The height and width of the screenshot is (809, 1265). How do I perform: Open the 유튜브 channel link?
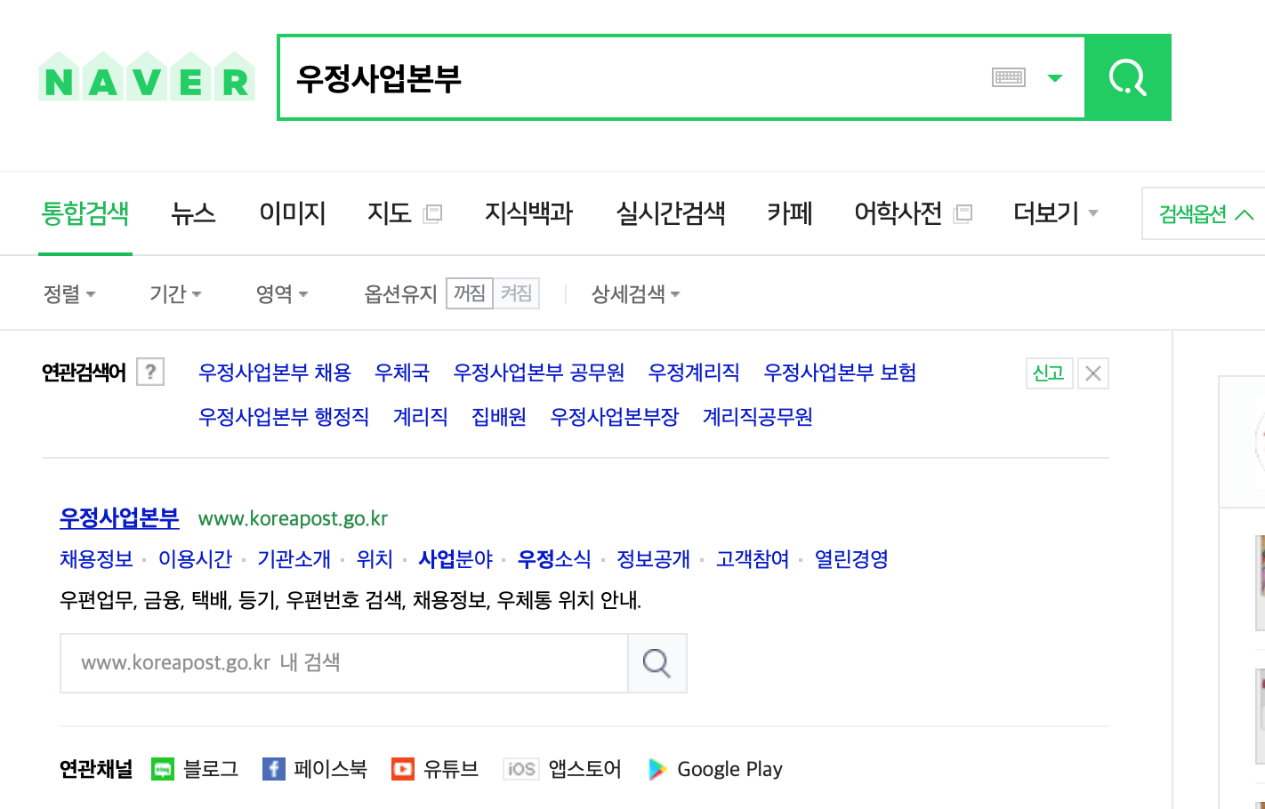435,769
